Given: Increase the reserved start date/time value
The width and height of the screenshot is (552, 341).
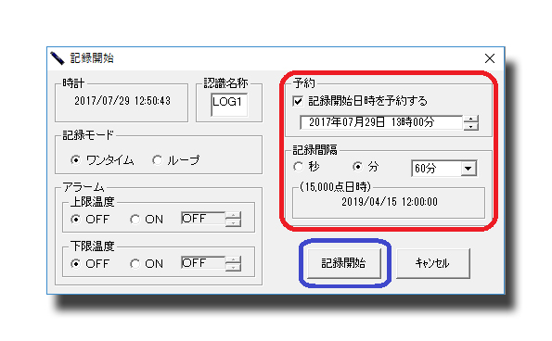Looking at the screenshot, I should [470, 120].
